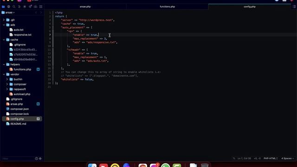Open composer.json in the file tree
This screenshot has width=297, height=167.
(x=19, y=109)
